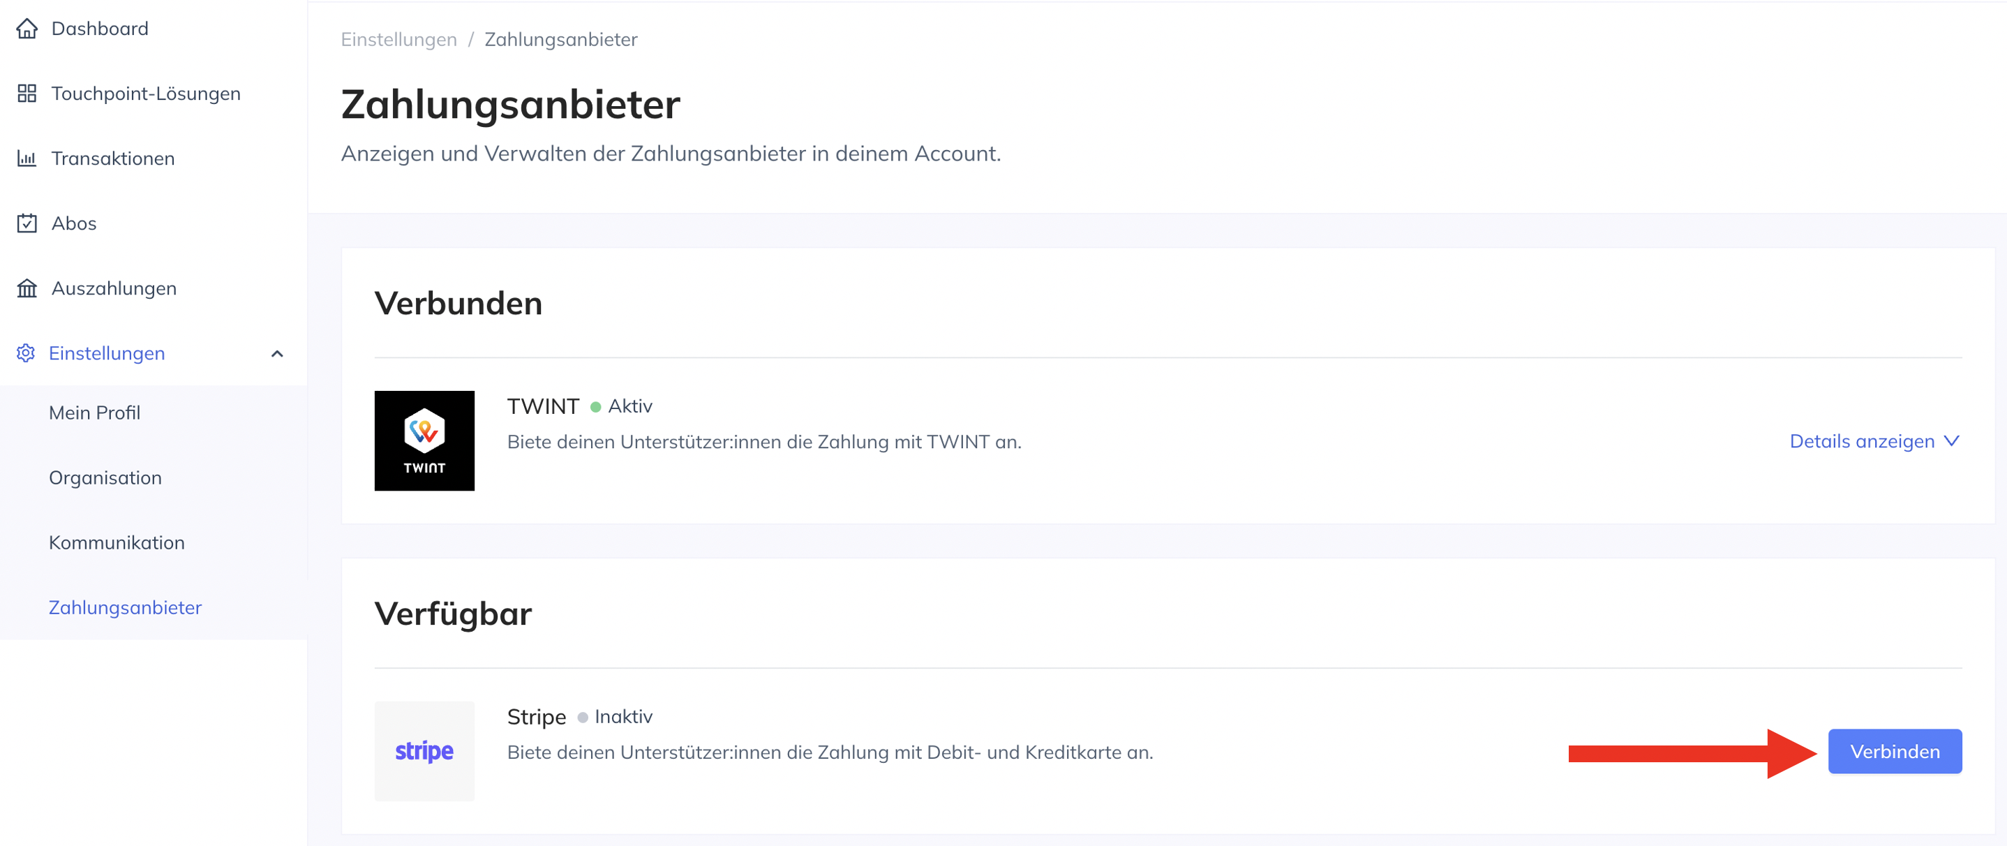Expand TWINT details with the chevron
Image resolution: width=2007 pixels, height=846 pixels.
click(1952, 441)
